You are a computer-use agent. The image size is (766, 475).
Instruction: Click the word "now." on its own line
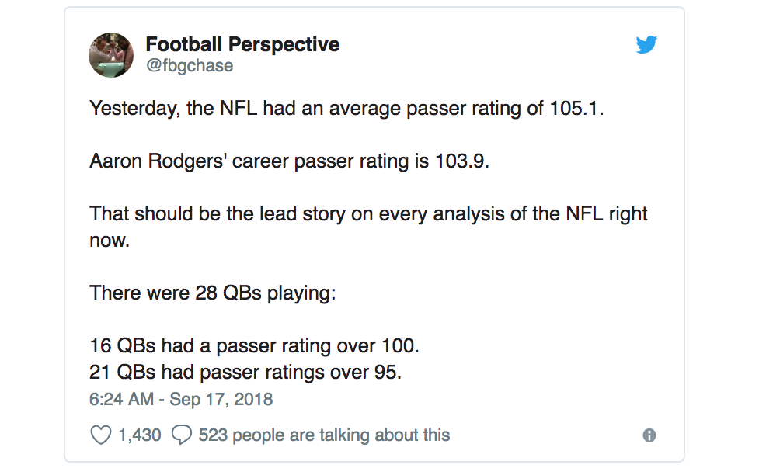point(109,241)
